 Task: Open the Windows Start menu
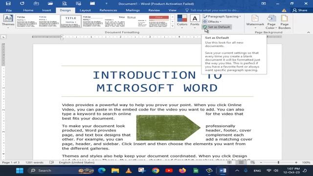coord(20,171)
